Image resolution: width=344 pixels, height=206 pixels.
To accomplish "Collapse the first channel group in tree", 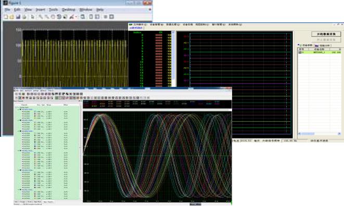I will click(18, 109).
